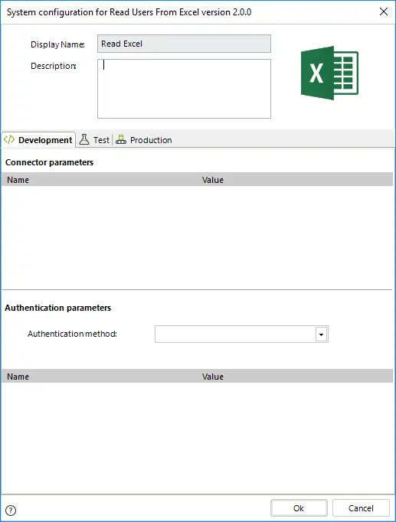Click the Authentication parameters Value column header
The height and width of the screenshot is (522, 396).
pos(212,377)
